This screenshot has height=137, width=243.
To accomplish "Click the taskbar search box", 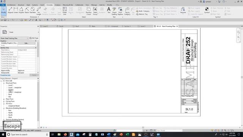I will coord(28,134).
